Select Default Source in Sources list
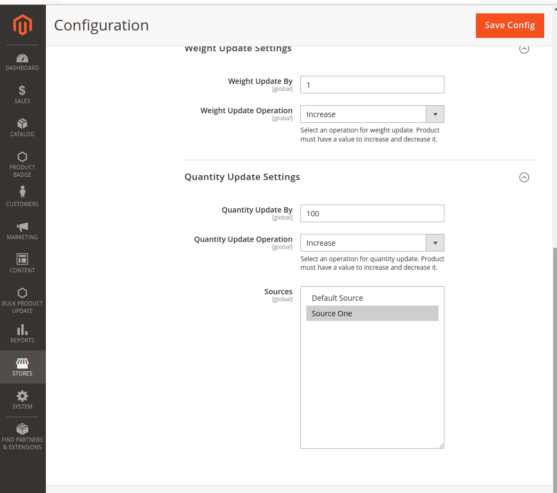This screenshot has height=493, width=557. point(337,298)
